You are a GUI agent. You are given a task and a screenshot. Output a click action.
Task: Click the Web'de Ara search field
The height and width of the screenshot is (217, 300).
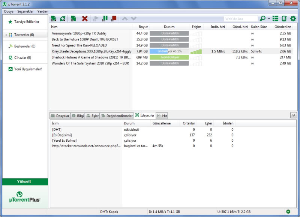coord(240,19)
